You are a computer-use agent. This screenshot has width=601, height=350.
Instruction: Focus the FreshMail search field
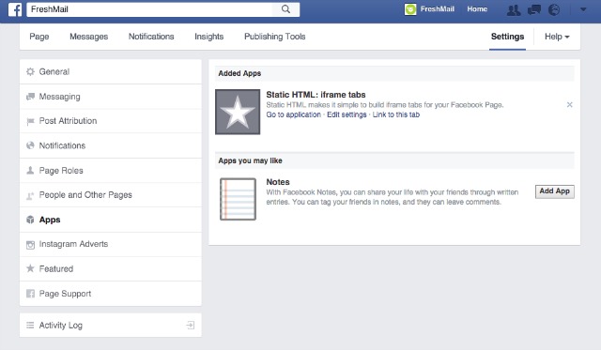(x=149, y=9)
